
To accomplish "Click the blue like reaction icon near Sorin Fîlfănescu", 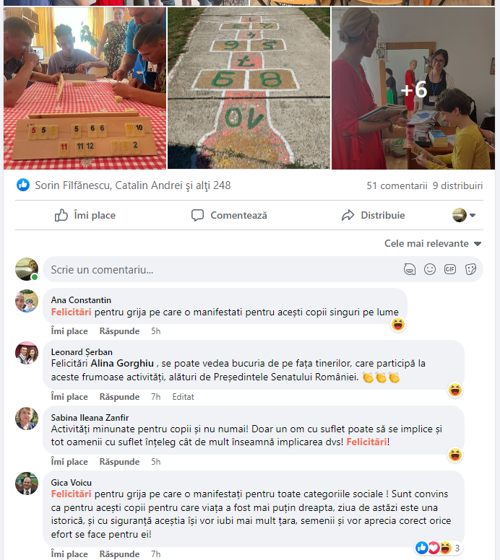I will pyautogui.click(x=23, y=185).
